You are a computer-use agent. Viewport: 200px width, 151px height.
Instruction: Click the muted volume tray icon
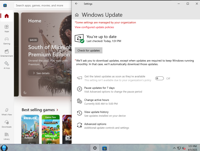point(184,148)
